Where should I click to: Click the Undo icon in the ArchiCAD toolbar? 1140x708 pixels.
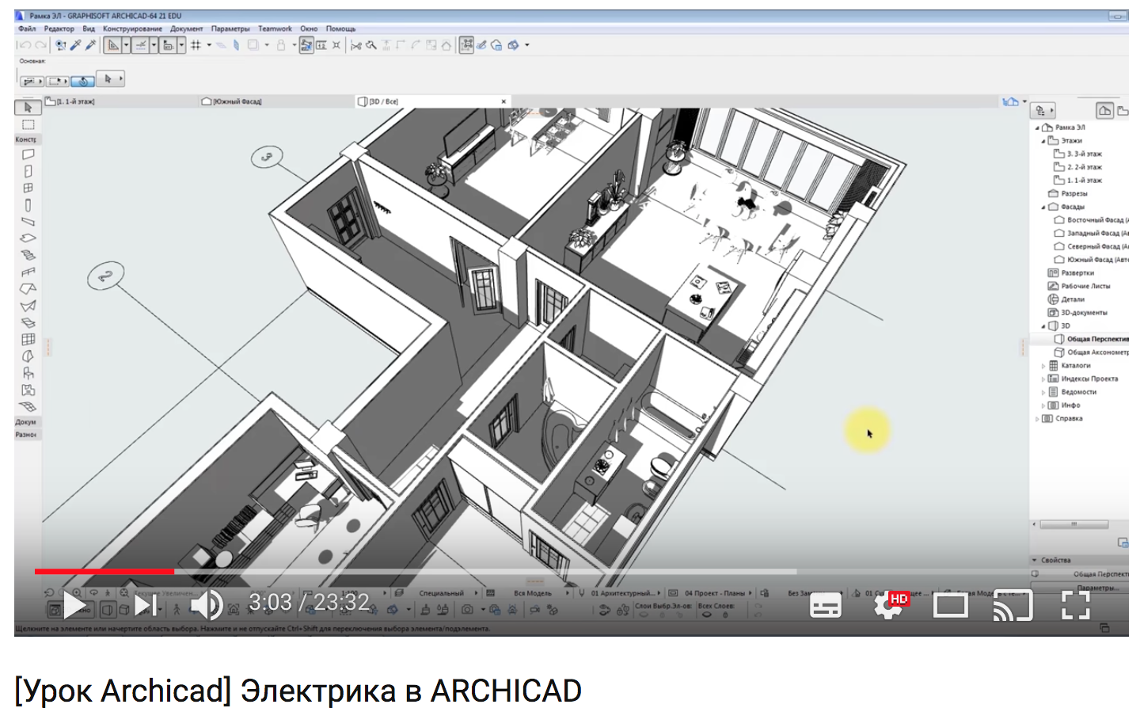click(x=25, y=45)
